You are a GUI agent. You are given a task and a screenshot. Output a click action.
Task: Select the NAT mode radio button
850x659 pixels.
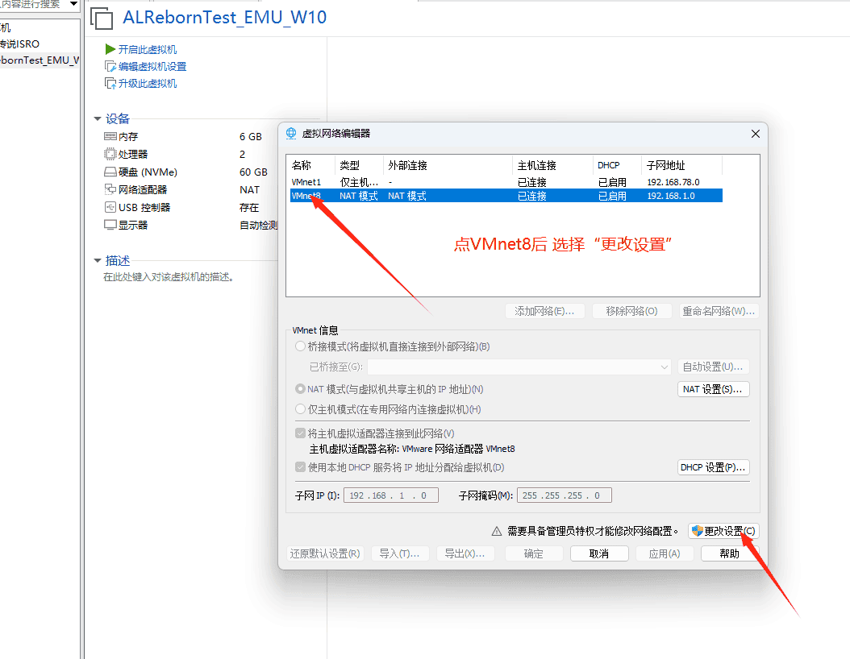[x=301, y=389]
